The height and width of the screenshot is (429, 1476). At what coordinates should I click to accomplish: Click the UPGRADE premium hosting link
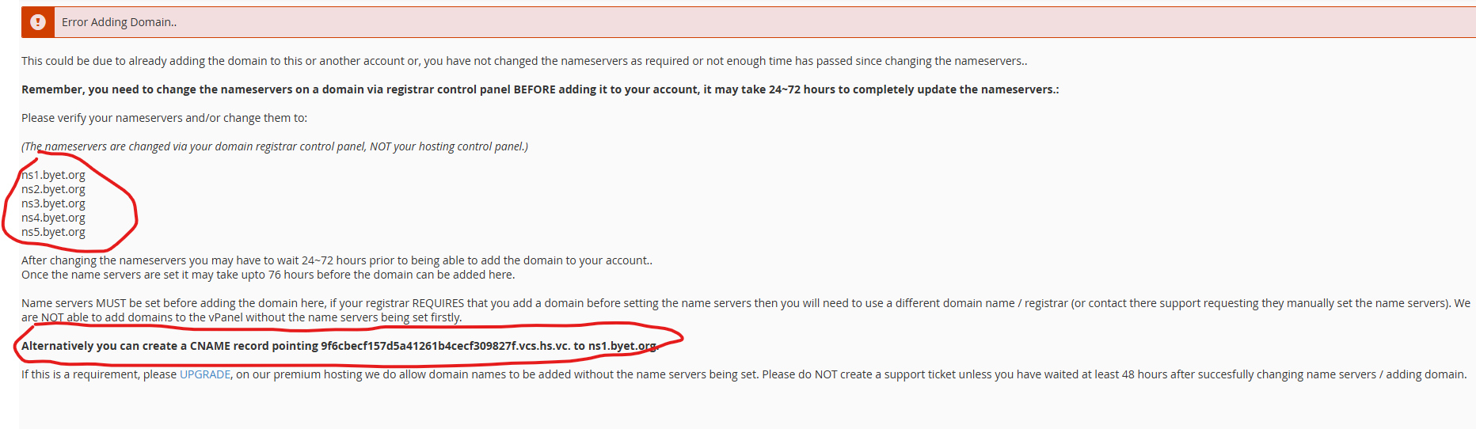pos(205,374)
